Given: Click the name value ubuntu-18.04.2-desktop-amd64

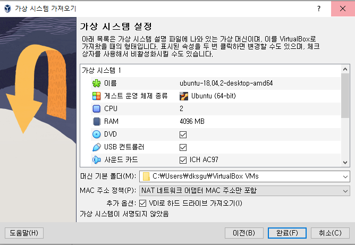Looking at the screenshot, I should (x=226, y=83).
